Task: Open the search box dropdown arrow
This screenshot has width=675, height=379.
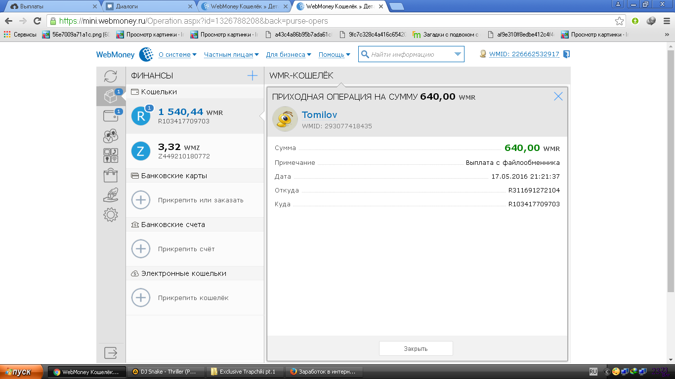Action: 458,54
